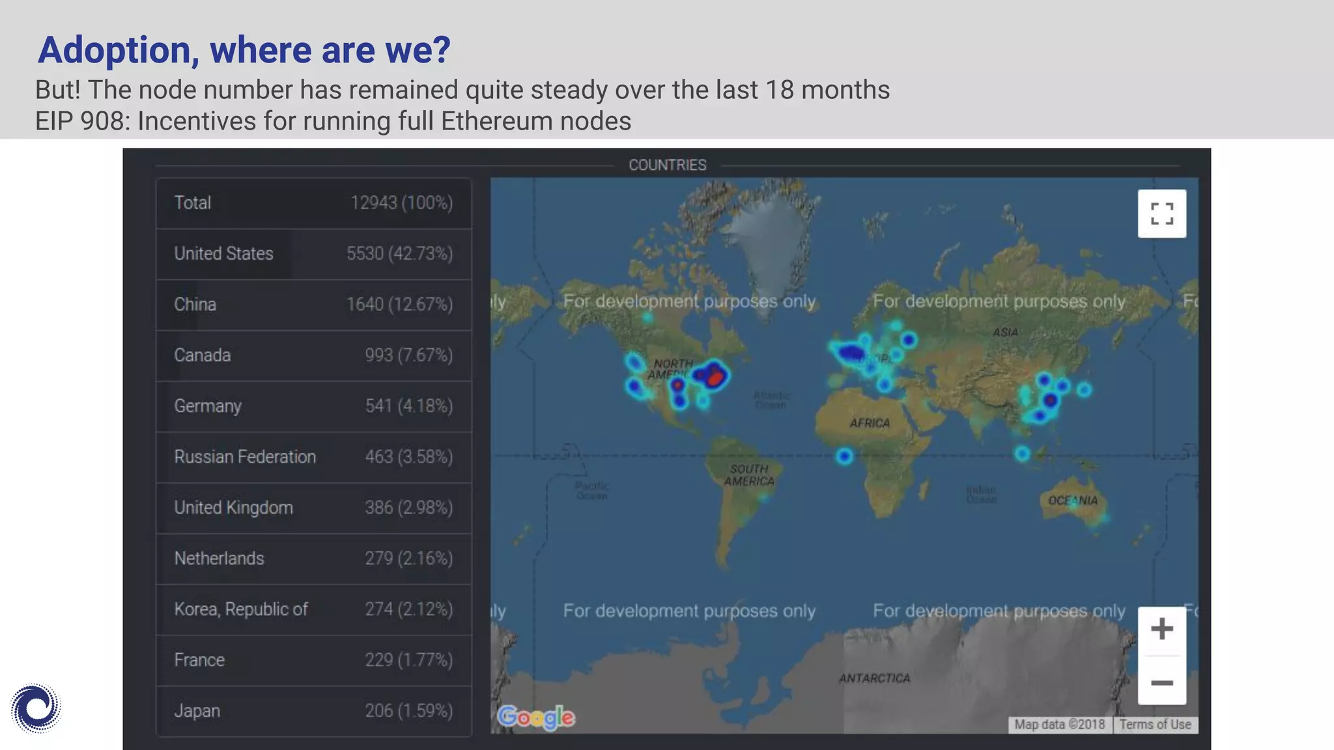Select the France row

click(x=314, y=660)
